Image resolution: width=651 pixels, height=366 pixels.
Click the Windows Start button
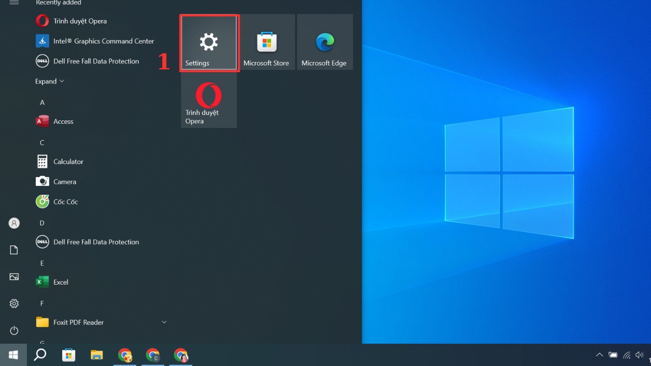pos(14,355)
